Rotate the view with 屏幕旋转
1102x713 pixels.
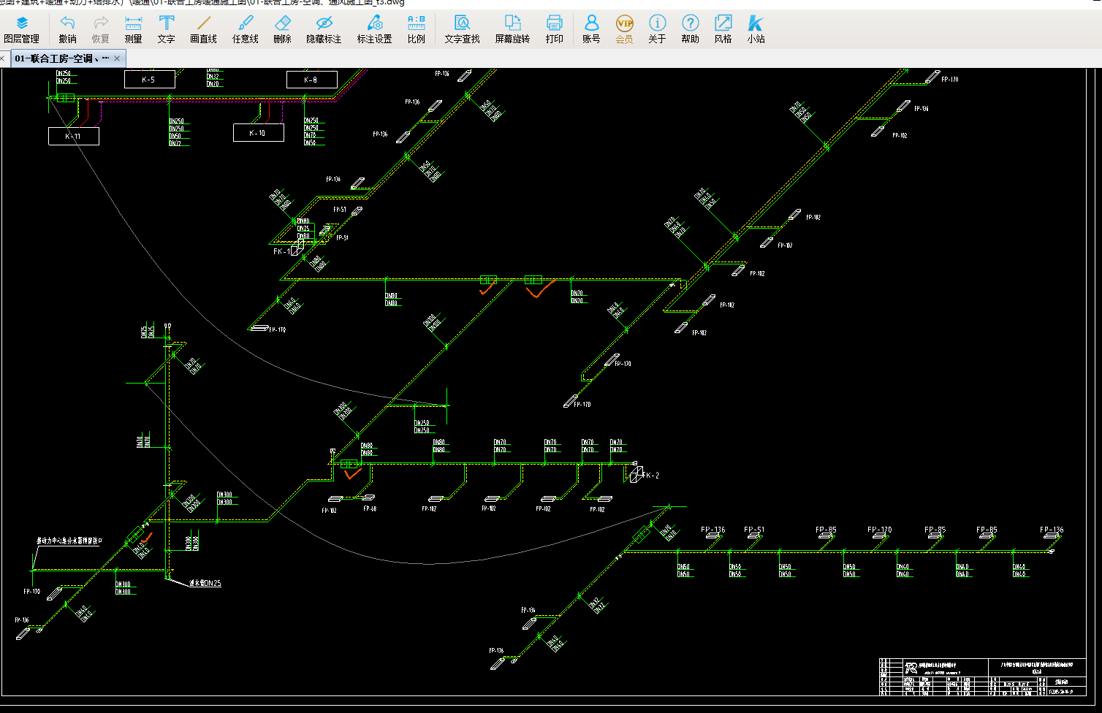pos(512,29)
